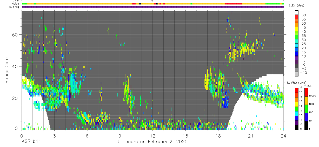Click the Range Gate axis label
Screen dimensions: 319x147
click(7, 70)
